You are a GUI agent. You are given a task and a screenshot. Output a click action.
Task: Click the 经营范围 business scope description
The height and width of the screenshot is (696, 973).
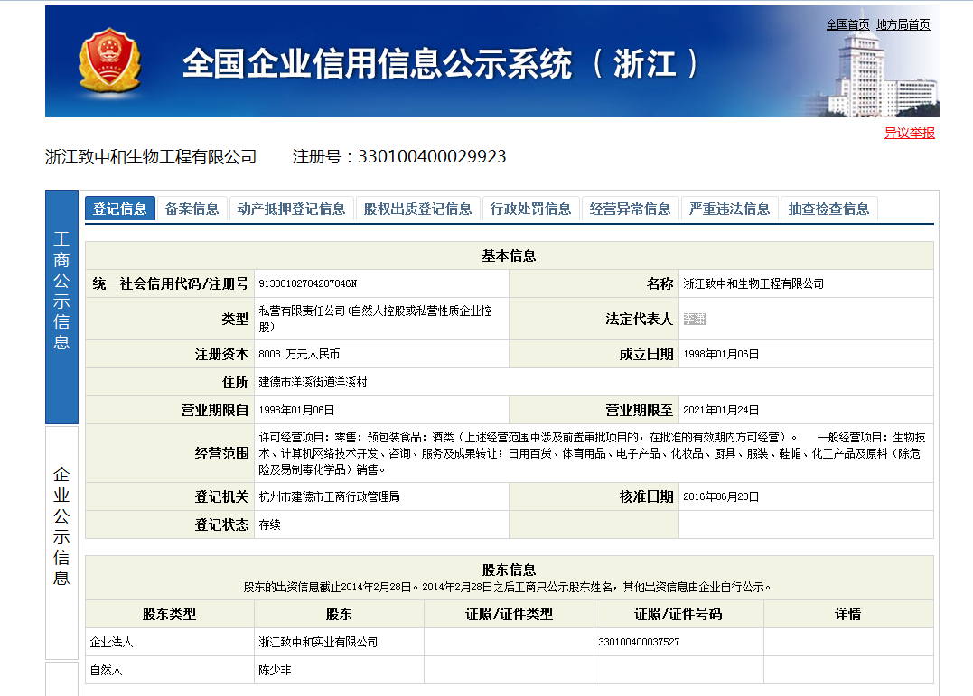point(592,453)
